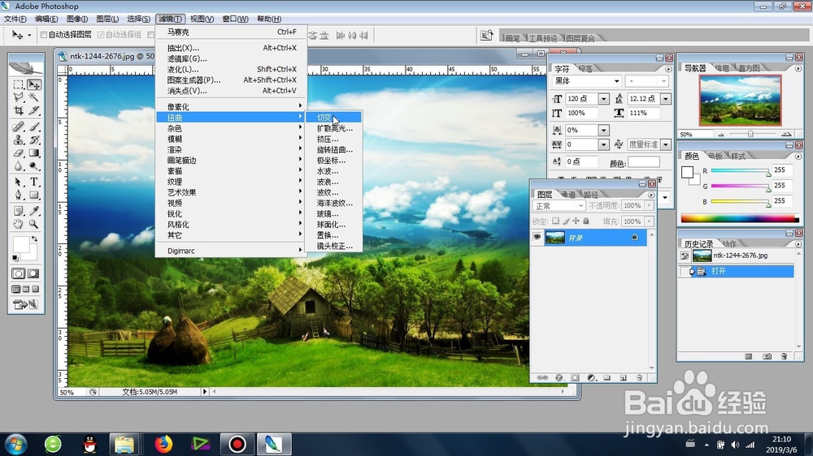Viewport: 813px width, 456px height.
Task: Select the Rectangle shape tool
Action: pos(34,195)
